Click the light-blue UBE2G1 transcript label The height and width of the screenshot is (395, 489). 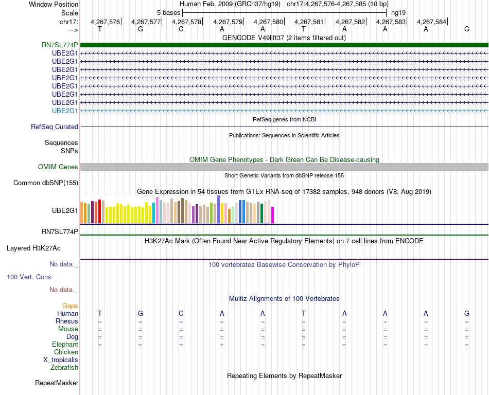pos(65,111)
